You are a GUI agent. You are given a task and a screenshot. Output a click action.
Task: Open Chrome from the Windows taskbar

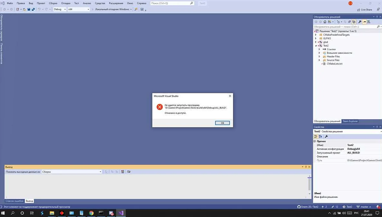[x=91, y=213]
